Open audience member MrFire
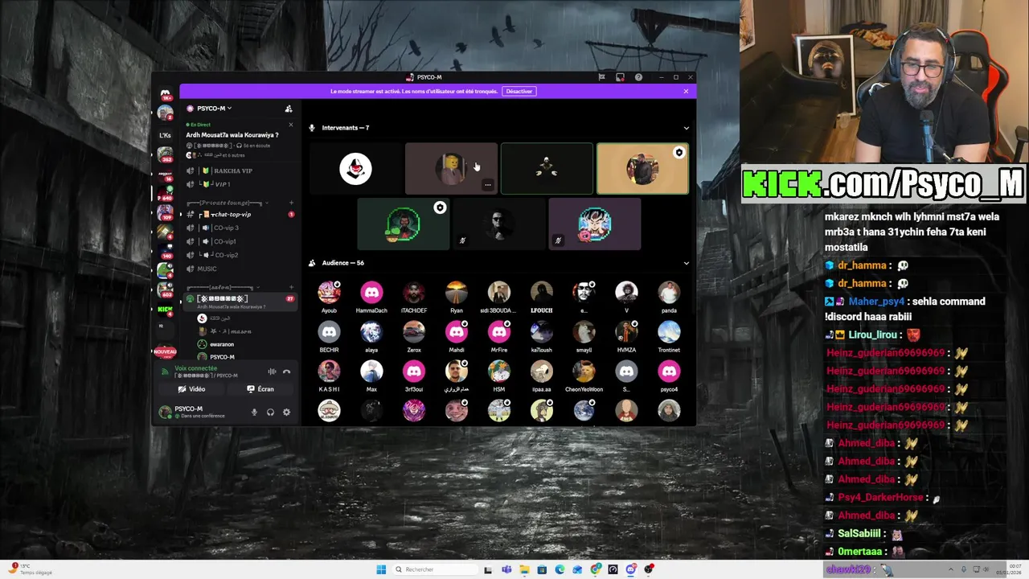 (499, 335)
